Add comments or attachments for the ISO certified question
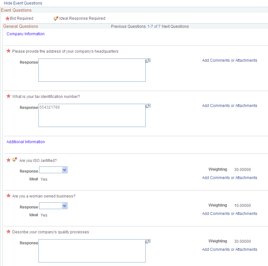This screenshot has width=268, height=266. coord(229,177)
